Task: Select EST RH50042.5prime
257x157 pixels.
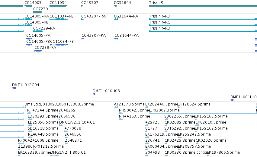Action: tap(134, 110)
